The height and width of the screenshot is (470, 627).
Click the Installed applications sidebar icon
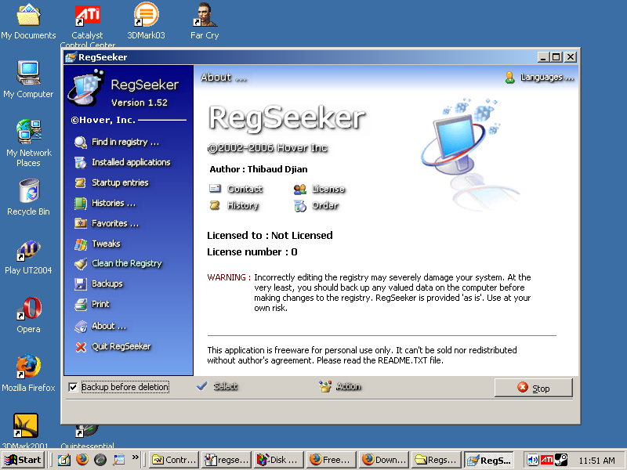tap(80, 162)
